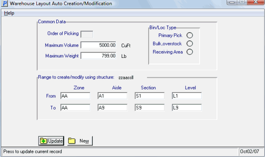Click the From row label

[51, 96]
